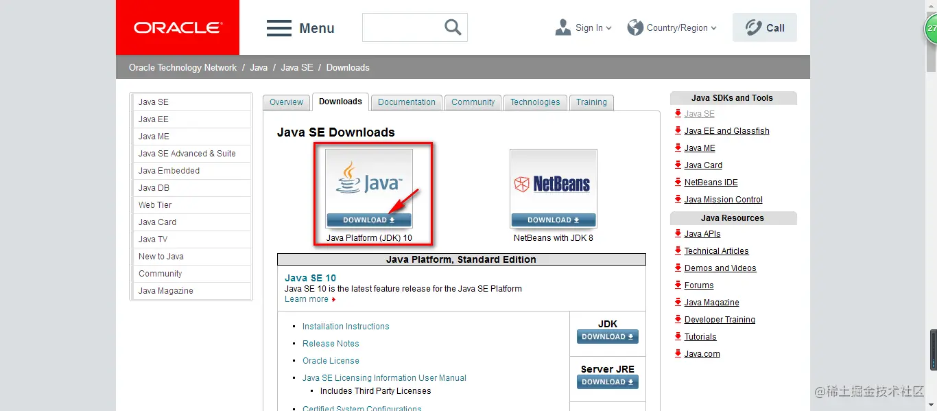Screen dimensions: 937x411
Task: Open the Technical Articles link
Action: click(x=716, y=251)
